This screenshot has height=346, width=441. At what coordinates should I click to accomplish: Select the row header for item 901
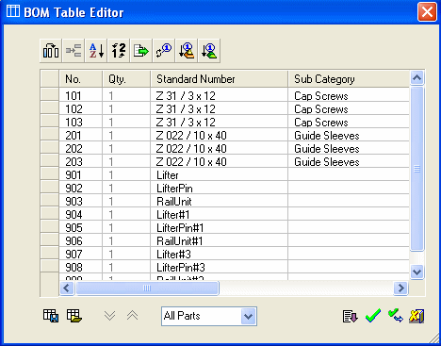click(x=50, y=173)
